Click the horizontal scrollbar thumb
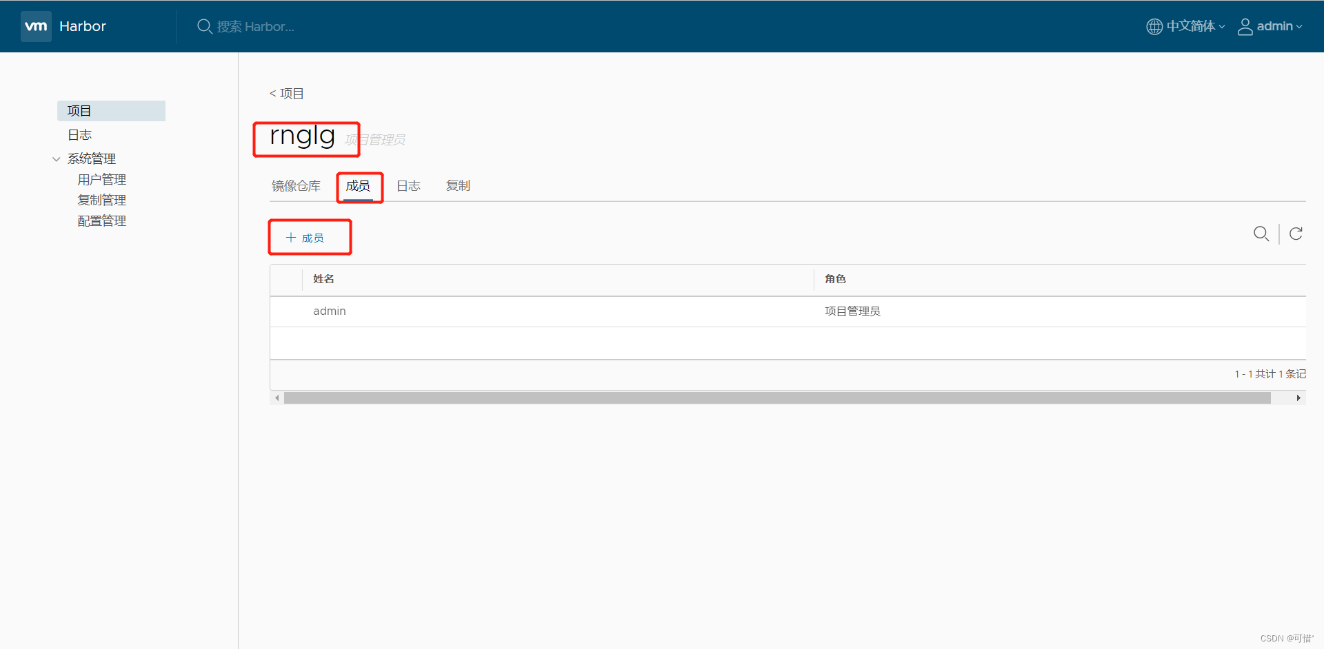This screenshot has width=1324, height=649. click(777, 398)
